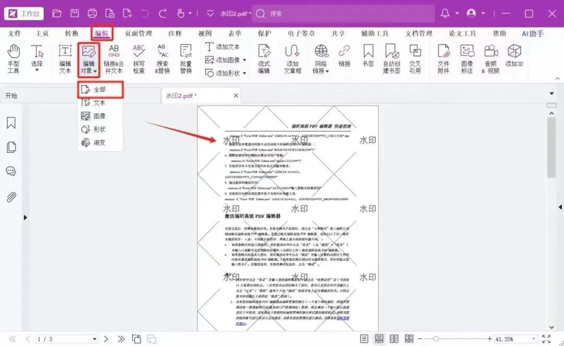Expand the left navigation panel arrow
The width and height of the screenshot is (564, 346).
[x=25, y=218]
